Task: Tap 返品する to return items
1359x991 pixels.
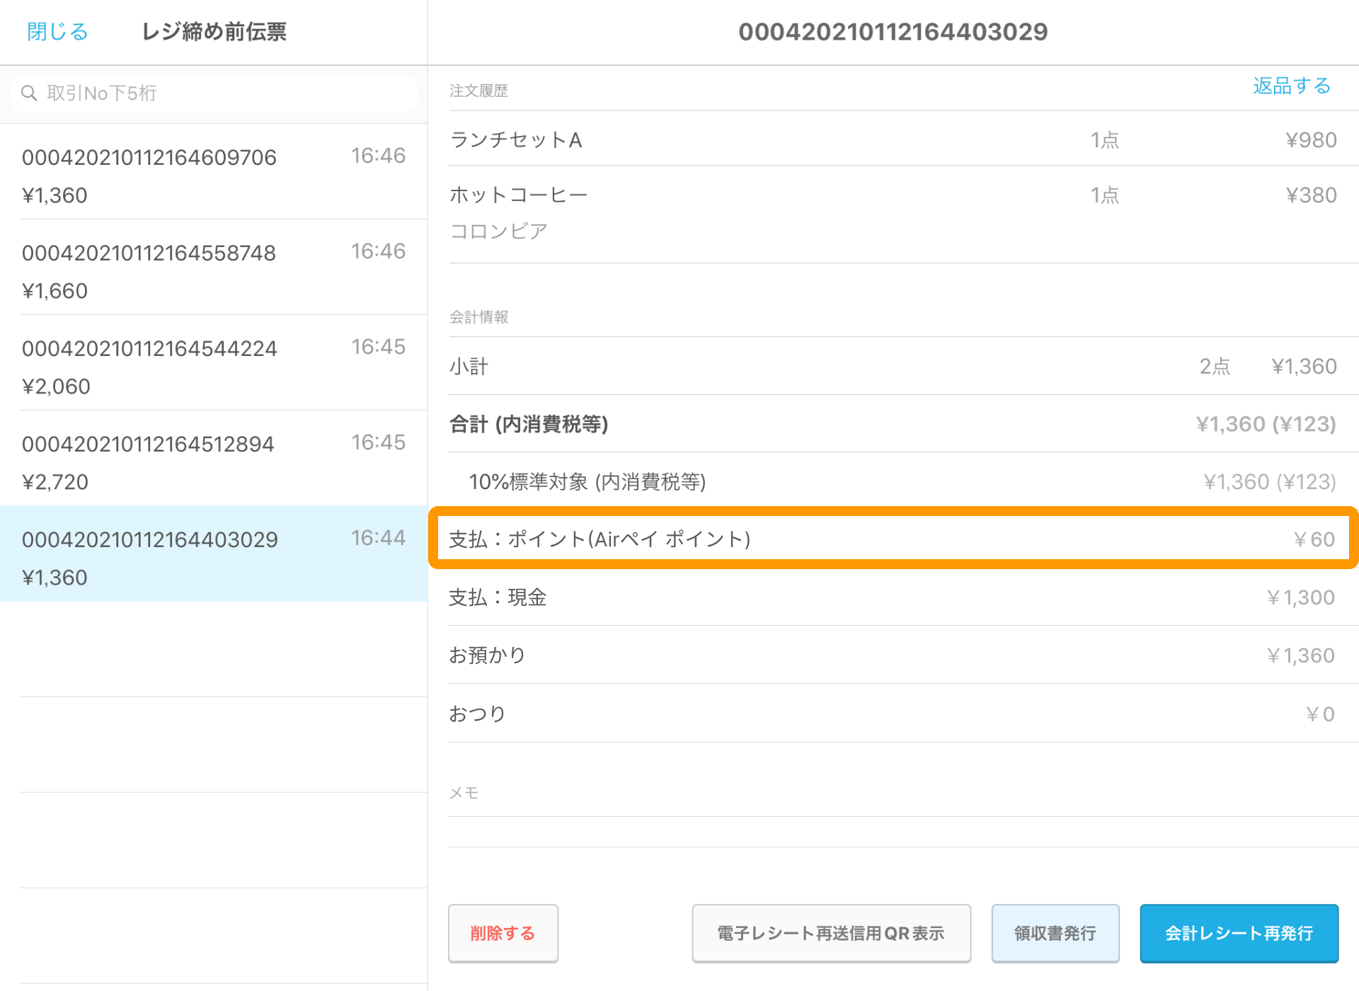Action: click(x=1292, y=86)
